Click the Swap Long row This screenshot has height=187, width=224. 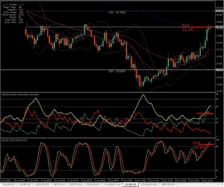(14, 20)
